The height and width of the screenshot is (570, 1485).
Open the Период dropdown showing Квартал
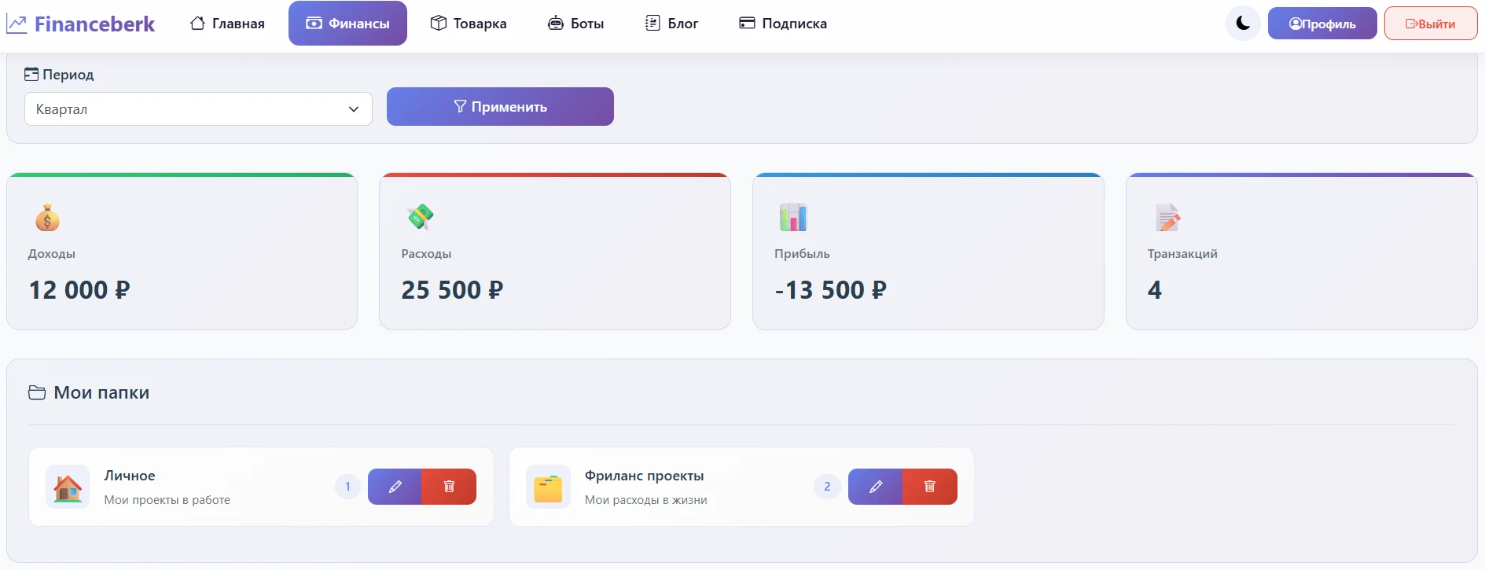click(x=198, y=108)
